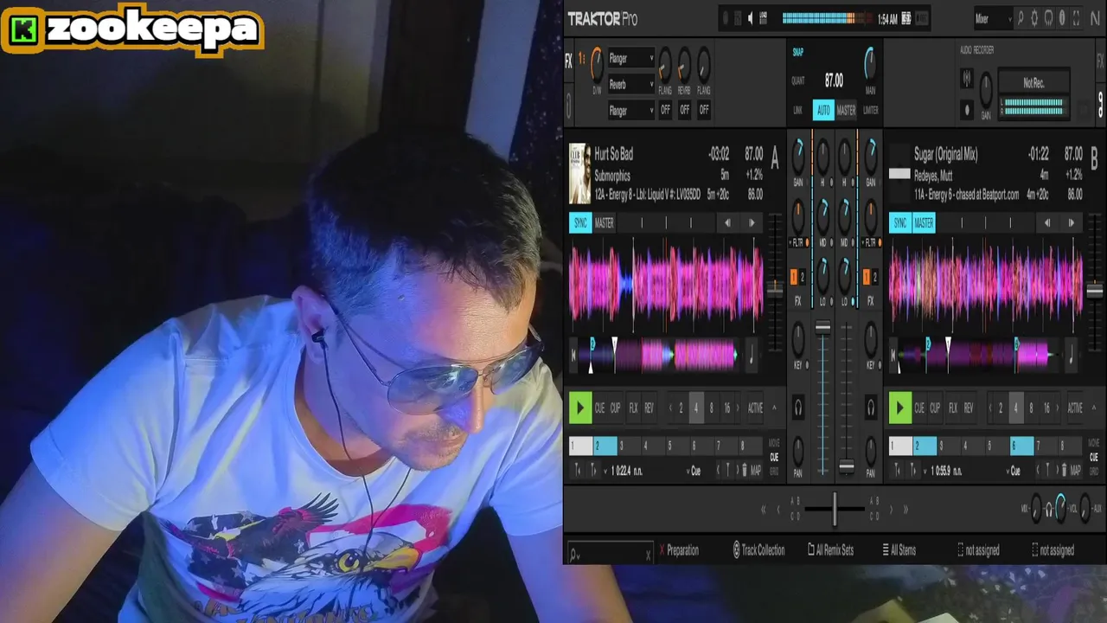
Task: Click the crossfader handle
Action: (834, 509)
